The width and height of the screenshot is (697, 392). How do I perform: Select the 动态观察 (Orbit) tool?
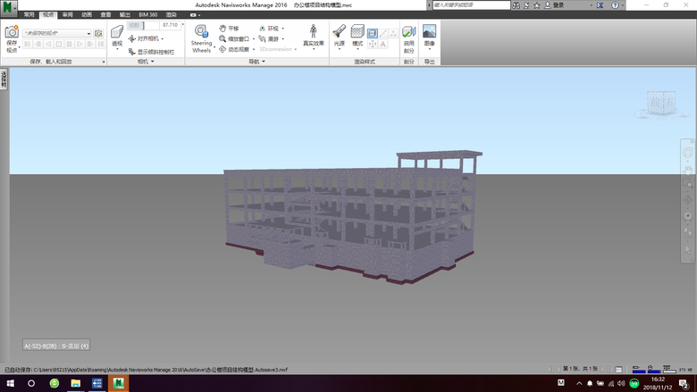[x=234, y=49]
